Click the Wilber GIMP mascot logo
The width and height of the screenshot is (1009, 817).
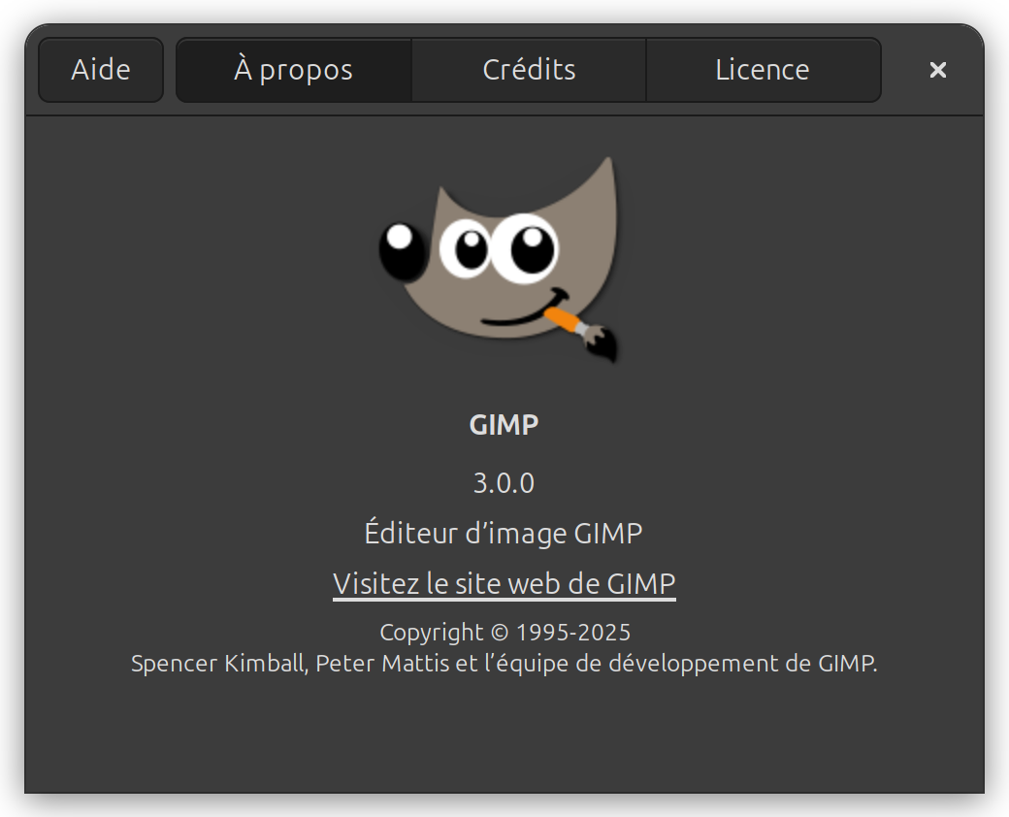pyautogui.click(x=500, y=260)
